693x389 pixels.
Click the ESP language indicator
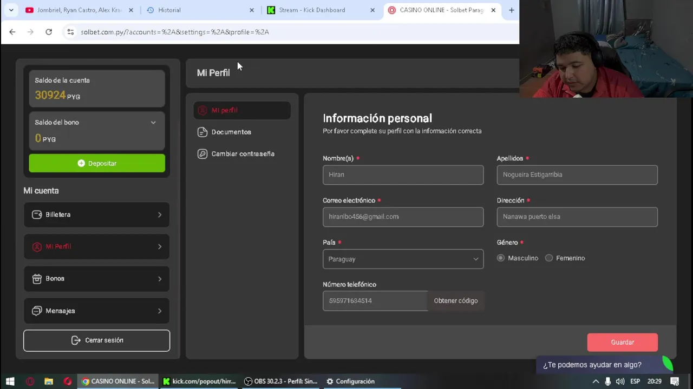coord(635,381)
